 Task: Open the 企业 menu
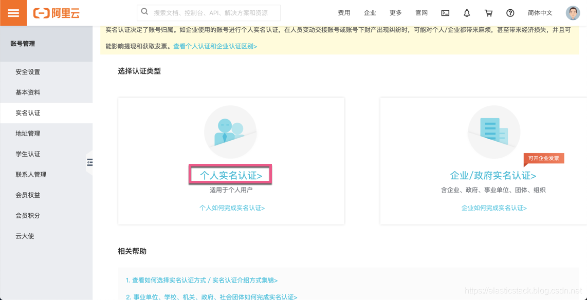pyautogui.click(x=370, y=13)
